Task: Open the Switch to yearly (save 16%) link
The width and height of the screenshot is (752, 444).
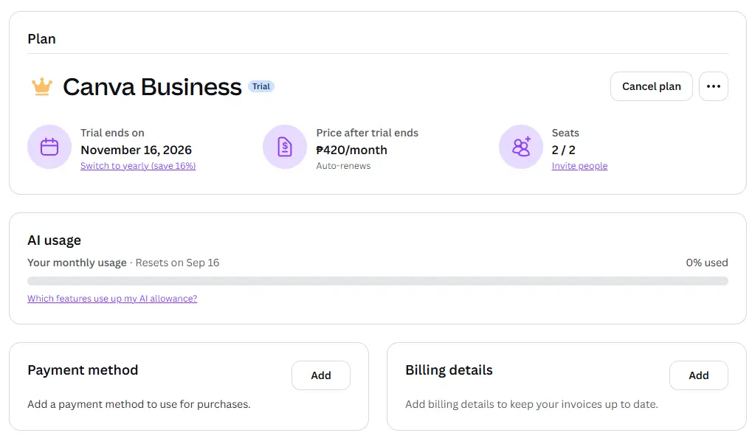Action: [x=138, y=165]
